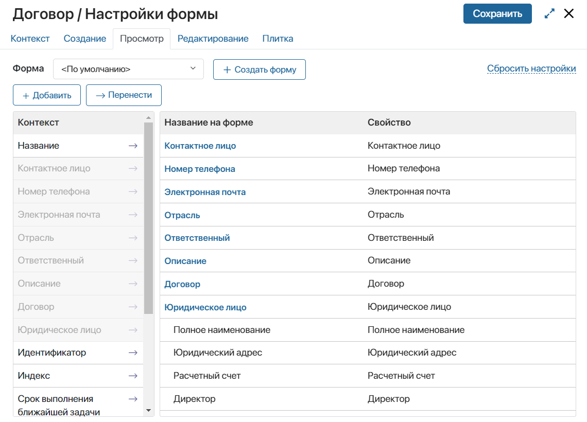Open the Отрасль form field link

click(x=182, y=216)
